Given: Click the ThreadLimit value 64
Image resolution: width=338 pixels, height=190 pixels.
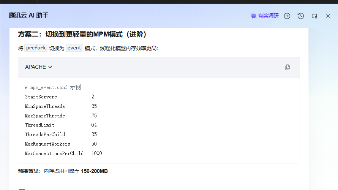Looking at the screenshot, I should [94, 125].
